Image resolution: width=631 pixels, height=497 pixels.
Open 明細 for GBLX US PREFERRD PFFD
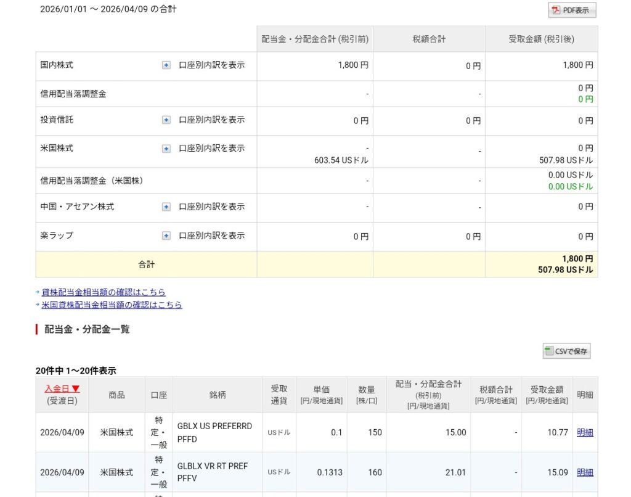tap(585, 432)
